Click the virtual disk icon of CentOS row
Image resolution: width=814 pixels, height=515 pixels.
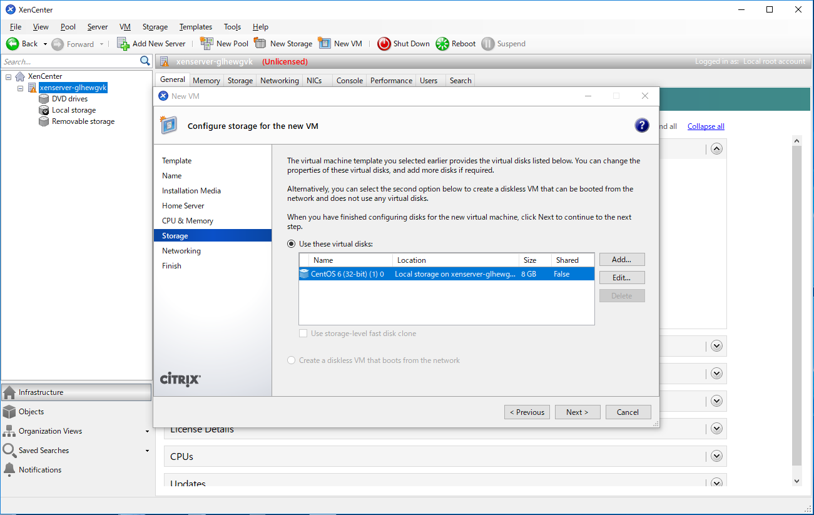coord(304,273)
